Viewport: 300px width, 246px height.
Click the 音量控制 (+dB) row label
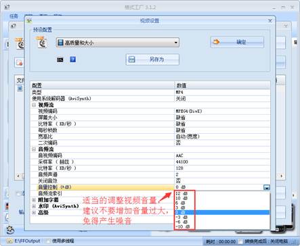[55, 187]
